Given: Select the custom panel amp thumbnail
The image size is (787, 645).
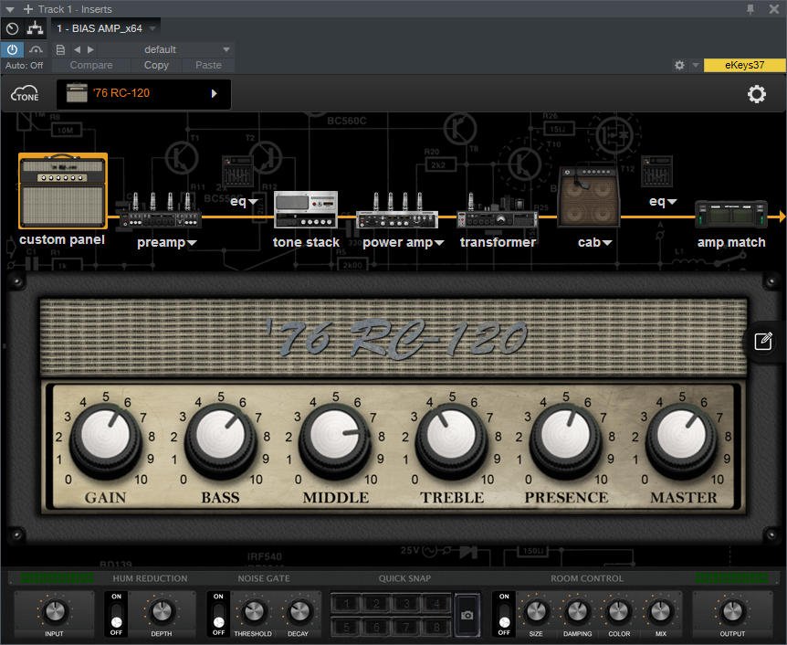Looking at the screenshot, I should click(x=63, y=191).
